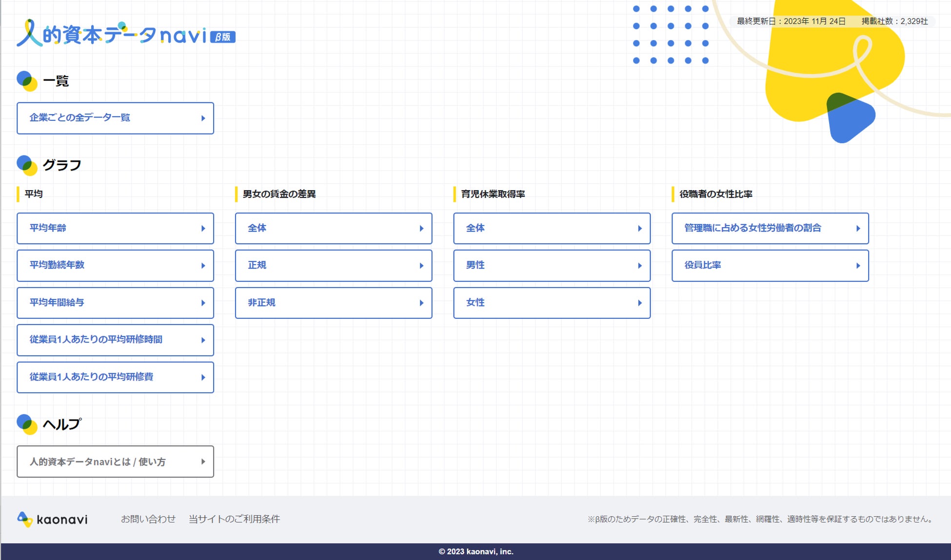Viewport: 951px width, 560px height.
Task: Click the 人的資本データnavi logo
Action: 112,34
